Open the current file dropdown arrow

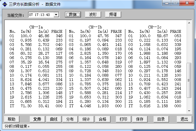pos(56,15)
